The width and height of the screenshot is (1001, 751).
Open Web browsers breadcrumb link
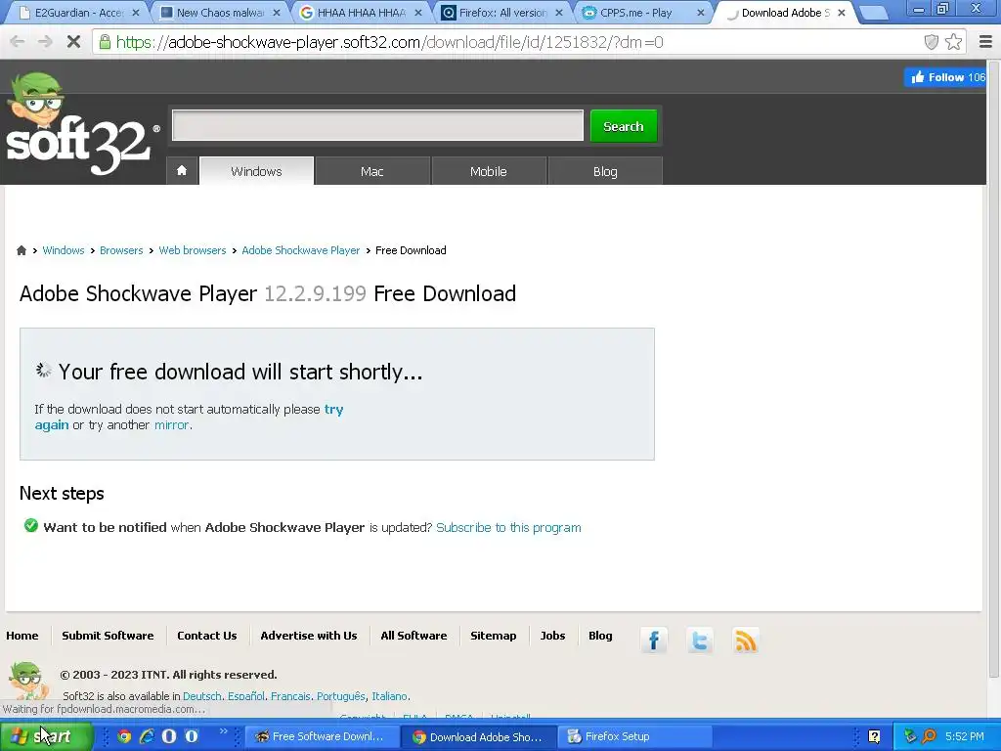point(193,250)
